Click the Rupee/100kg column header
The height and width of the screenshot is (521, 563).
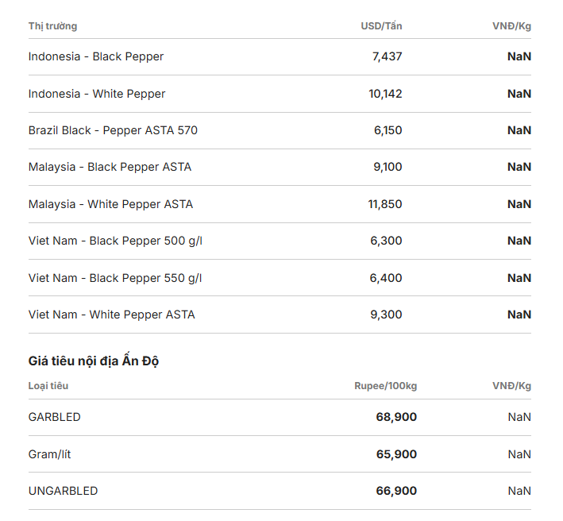(386, 386)
